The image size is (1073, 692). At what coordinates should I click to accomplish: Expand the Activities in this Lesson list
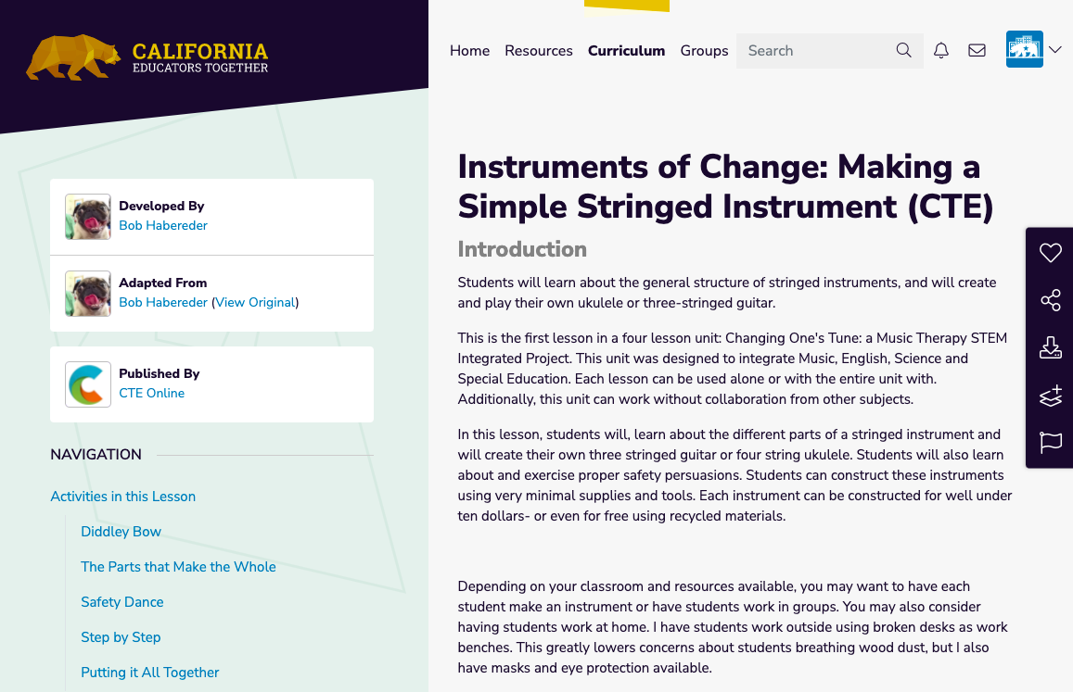122,497
